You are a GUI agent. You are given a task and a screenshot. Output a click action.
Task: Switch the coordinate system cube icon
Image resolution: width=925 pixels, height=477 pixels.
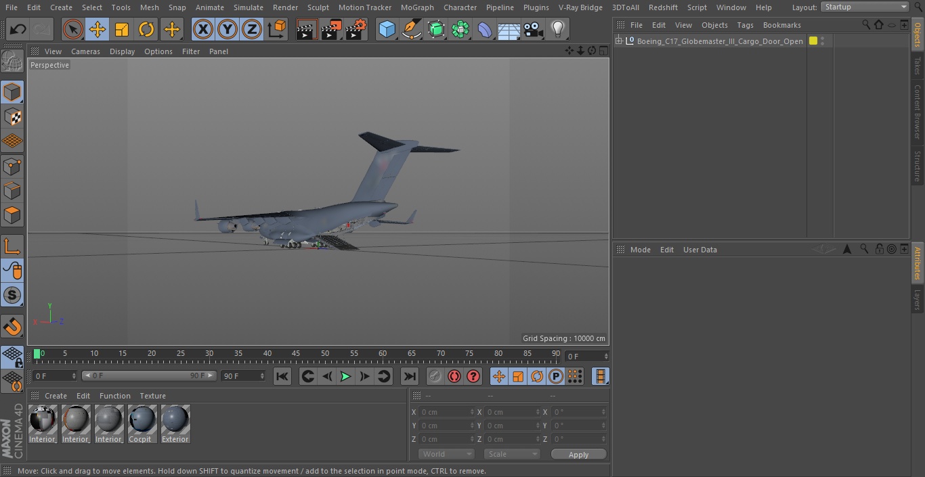(x=277, y=29)
